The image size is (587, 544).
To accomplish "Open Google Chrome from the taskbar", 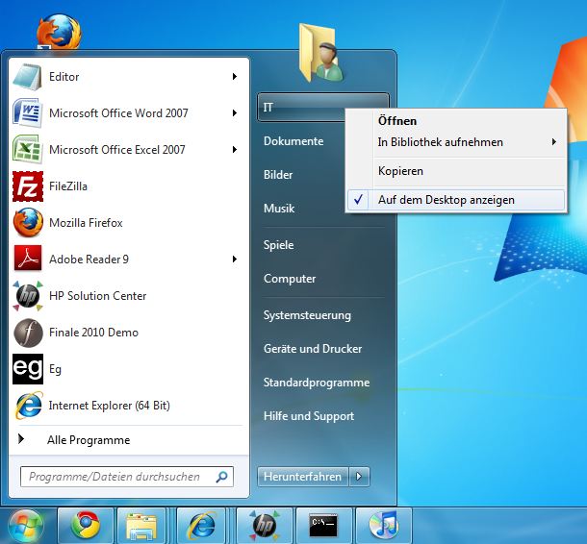I will pyautogui.click(x=86, y=526).
